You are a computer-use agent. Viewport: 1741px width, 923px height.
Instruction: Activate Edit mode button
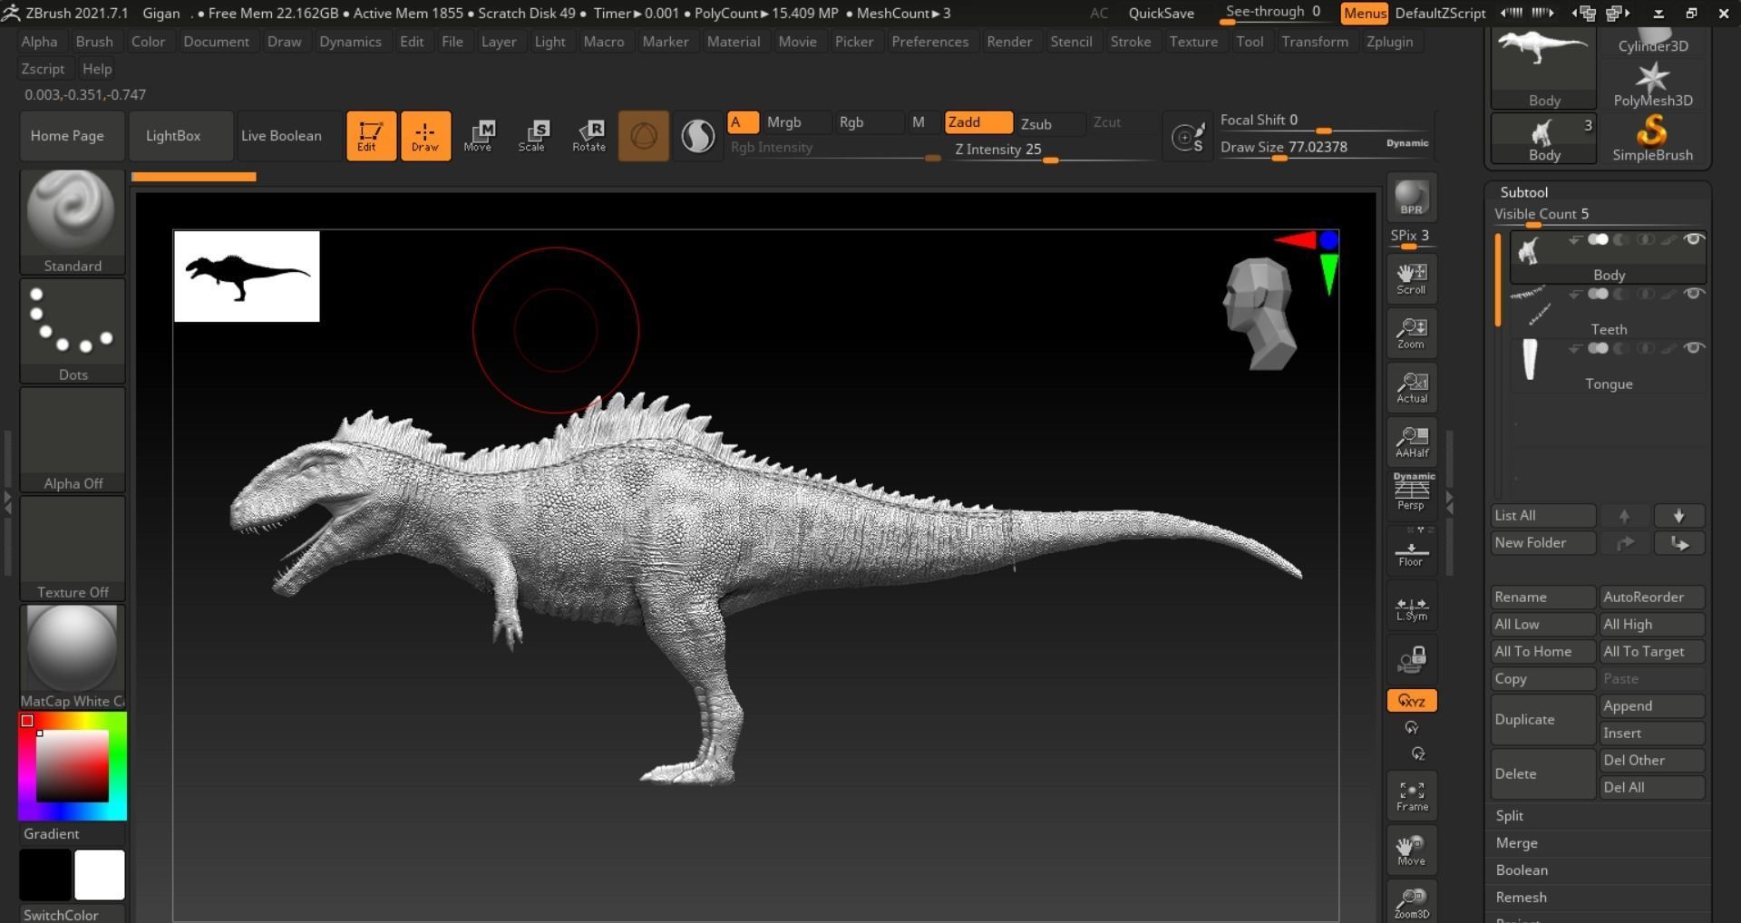pos(371,136)
